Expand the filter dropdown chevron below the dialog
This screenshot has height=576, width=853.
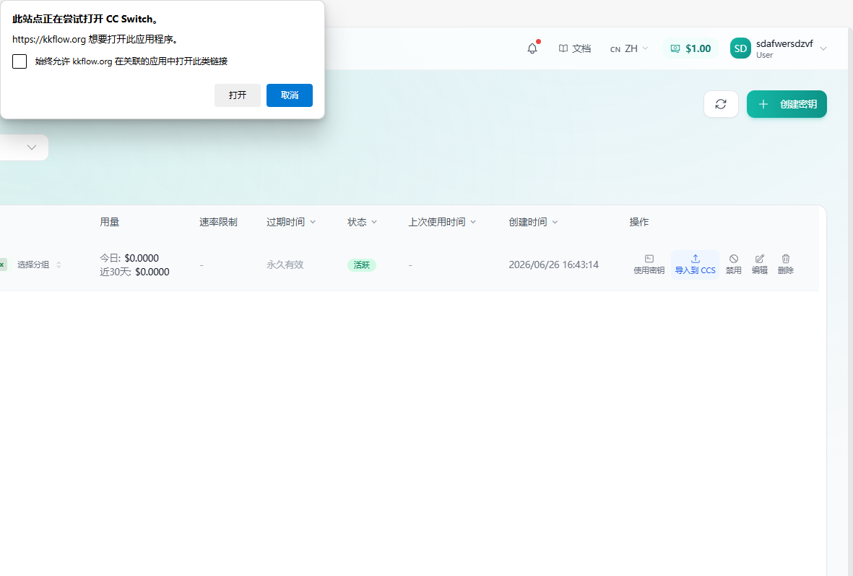[32, 147]
